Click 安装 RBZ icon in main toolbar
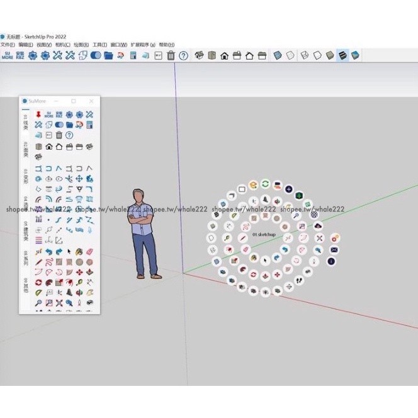The image size is (418, 418). pyautogui.click(x=20, y=55)
